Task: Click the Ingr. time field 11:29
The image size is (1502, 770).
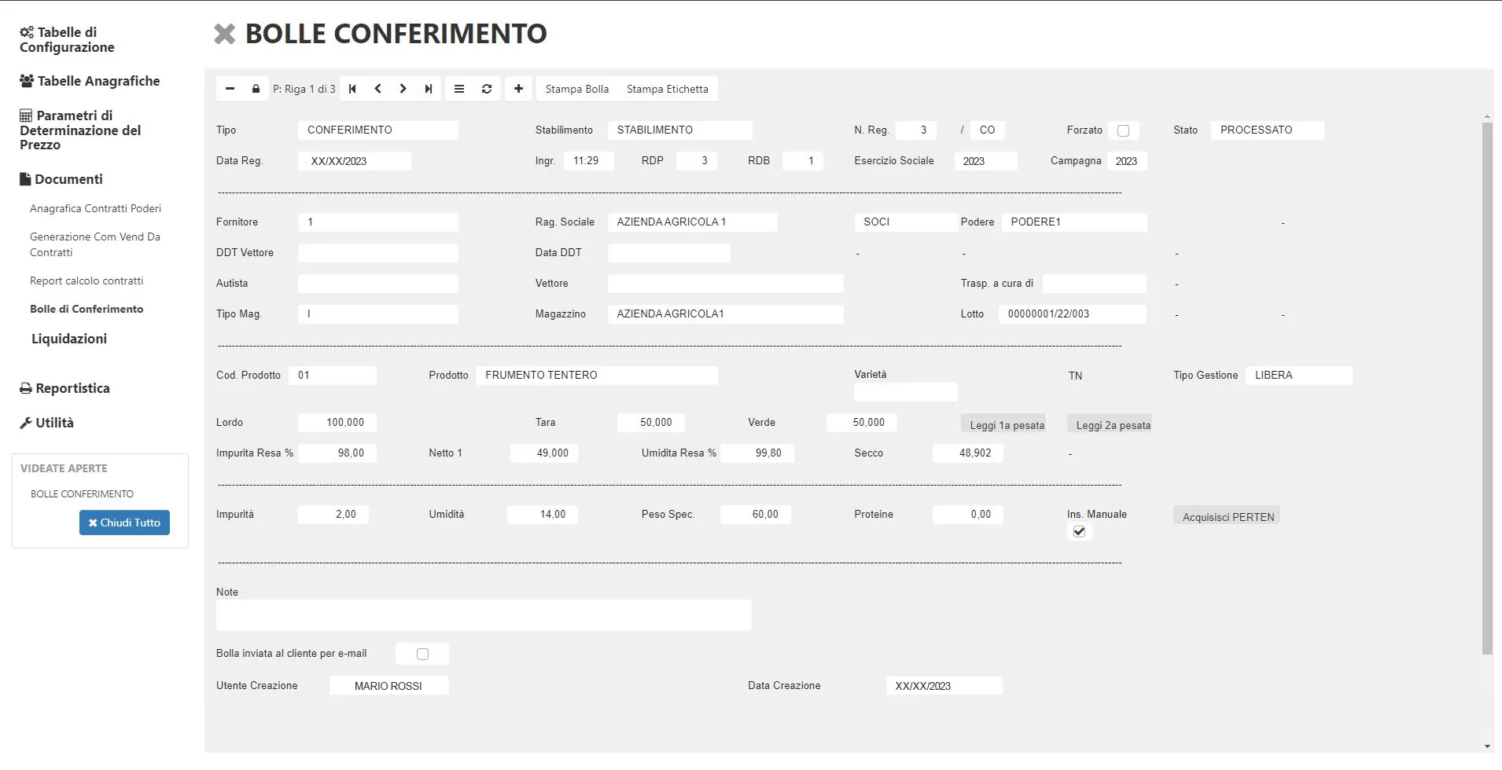Action: (589, 161)
